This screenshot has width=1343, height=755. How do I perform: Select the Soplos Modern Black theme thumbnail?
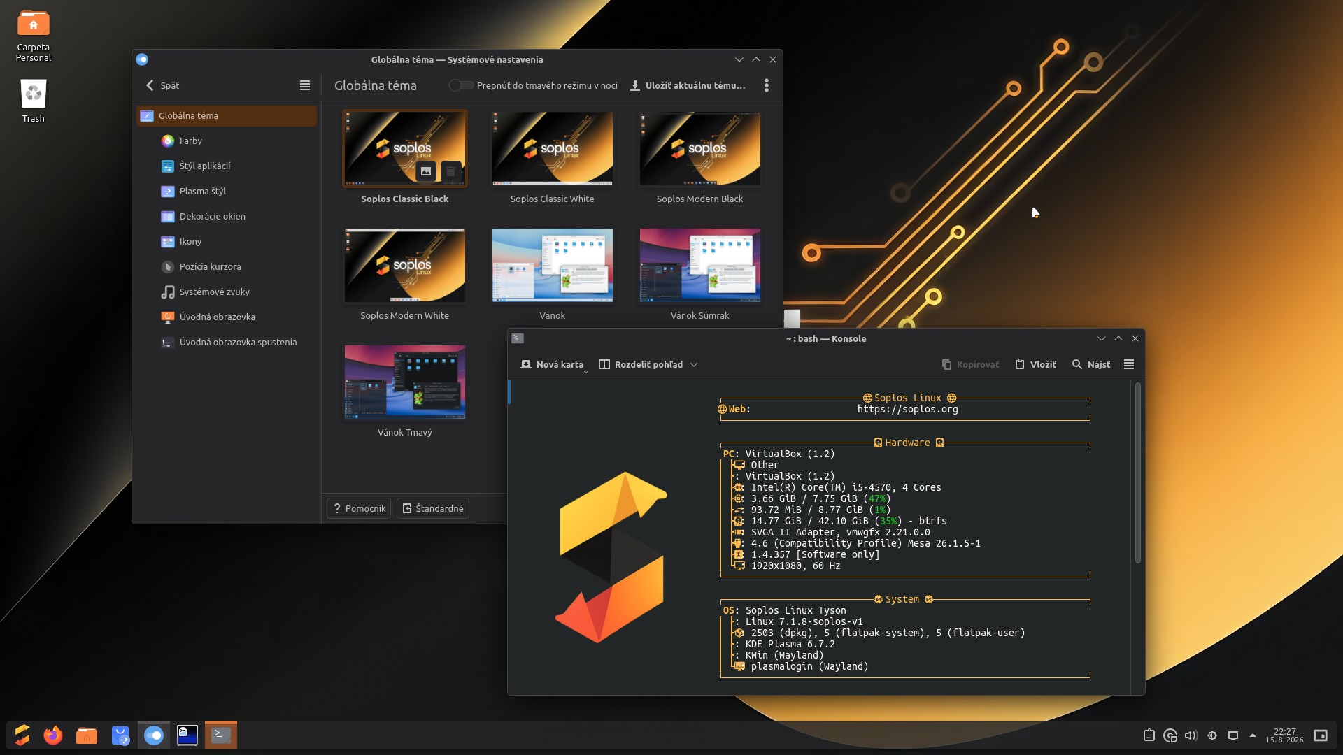(x=700, y=148)
